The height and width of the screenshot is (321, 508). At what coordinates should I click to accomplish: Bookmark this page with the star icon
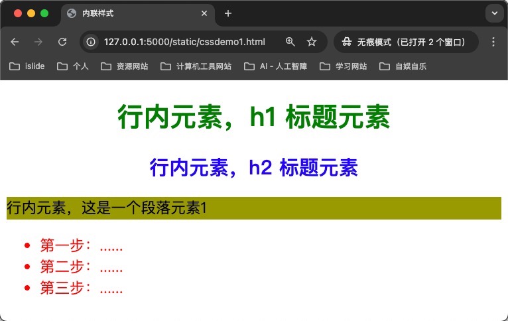(312, 42)
